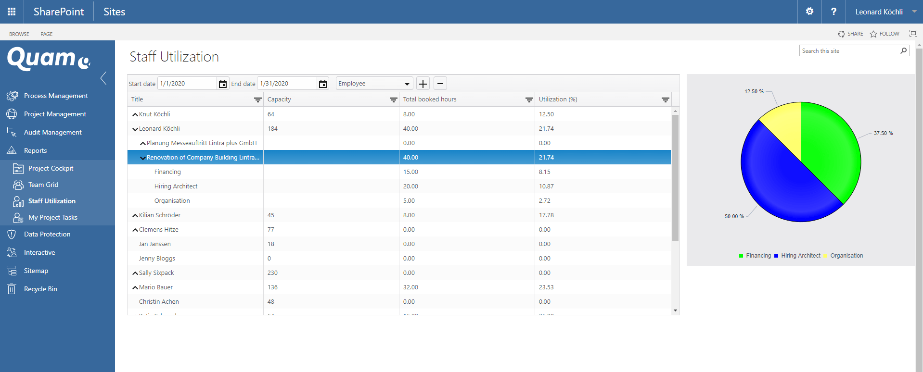Click into the Search this site field

click(x=849, y=51)
